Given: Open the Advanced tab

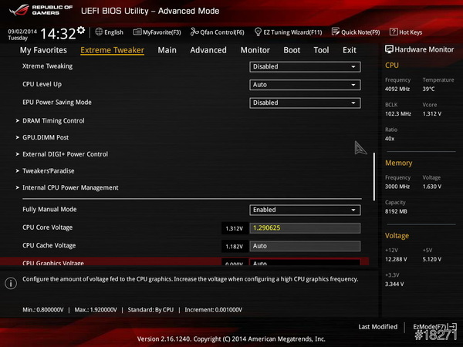Looking at the screenshot, I should tap(208, 50).
